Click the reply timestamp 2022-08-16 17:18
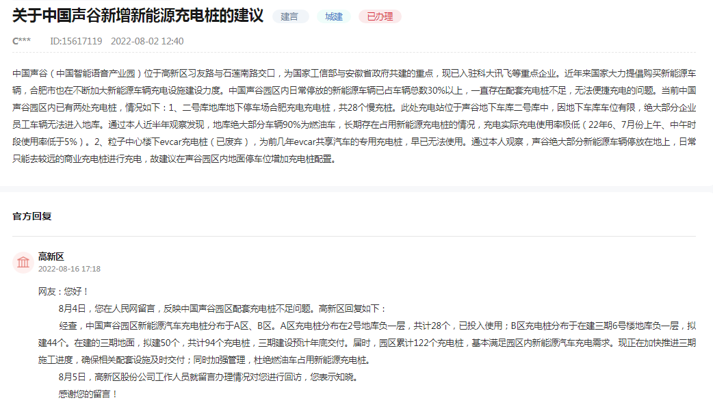Viewport: 713px width, 409px height. click(x=69, y=269)
